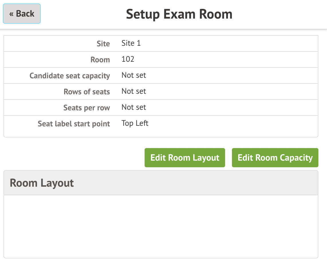This screenshot has width=327, height=263.
Task: Open Edit Room Layout
Action: 185,158
